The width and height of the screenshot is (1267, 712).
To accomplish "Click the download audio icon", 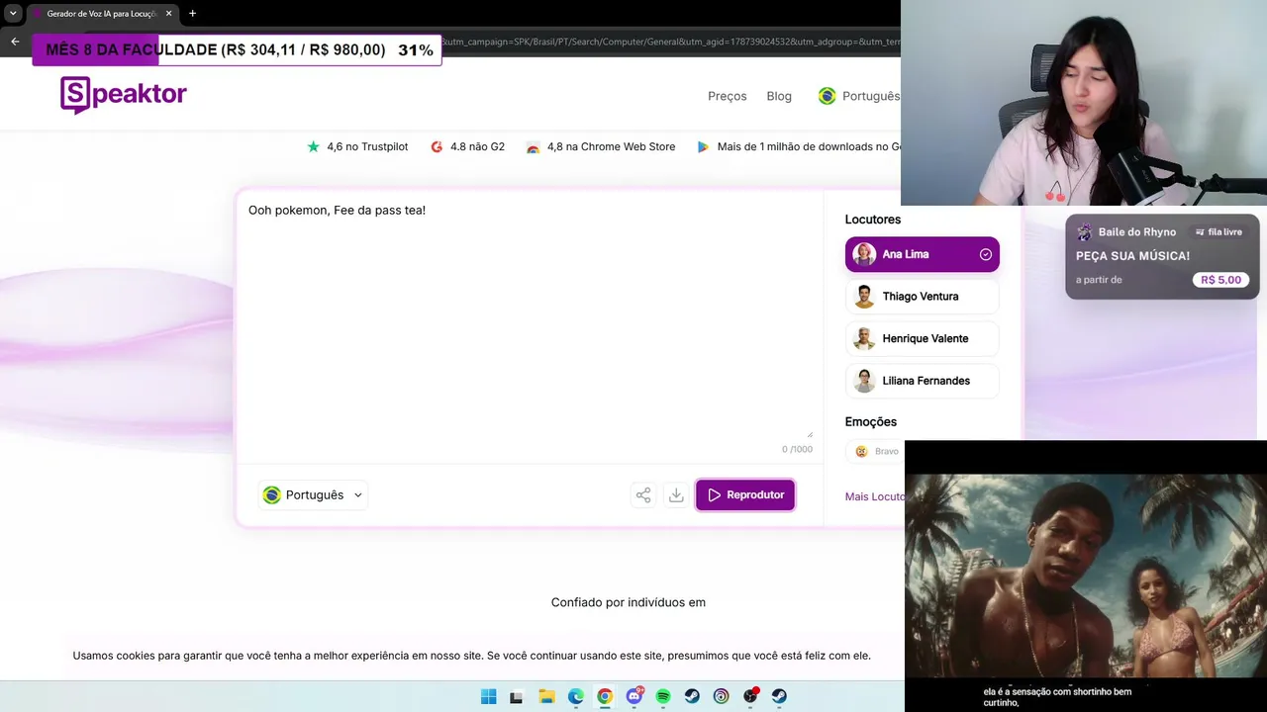I will pyautogui.click(x=676, y=495).
